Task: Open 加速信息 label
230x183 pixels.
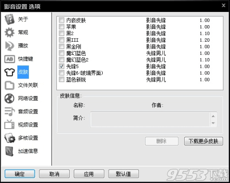Action: click(28, 151)
